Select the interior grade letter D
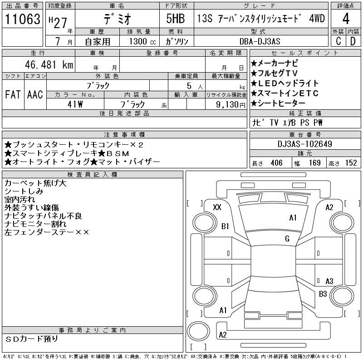 click(x=353, y=41)
